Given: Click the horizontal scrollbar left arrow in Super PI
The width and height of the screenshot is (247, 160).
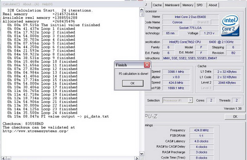Looking at the screenshot, I should 4,158.
